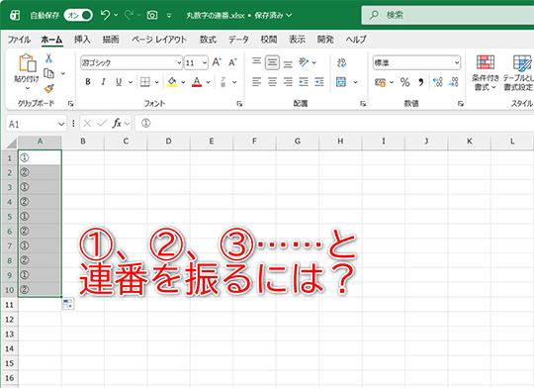Open the フォント group dialog launcher
The image size is (534, 388).
239,104
